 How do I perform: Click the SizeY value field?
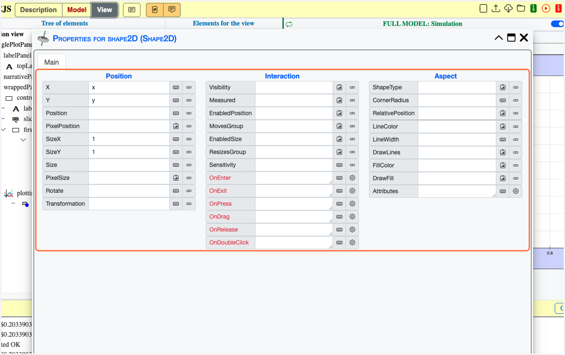pyautogui.click(x=129, y=152)
